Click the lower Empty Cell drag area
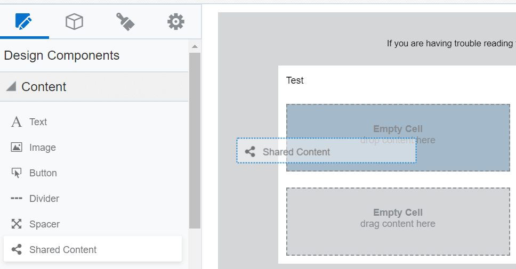Viewport: 516px width, 269px height. pyautogui.click(x=398, y=221)
